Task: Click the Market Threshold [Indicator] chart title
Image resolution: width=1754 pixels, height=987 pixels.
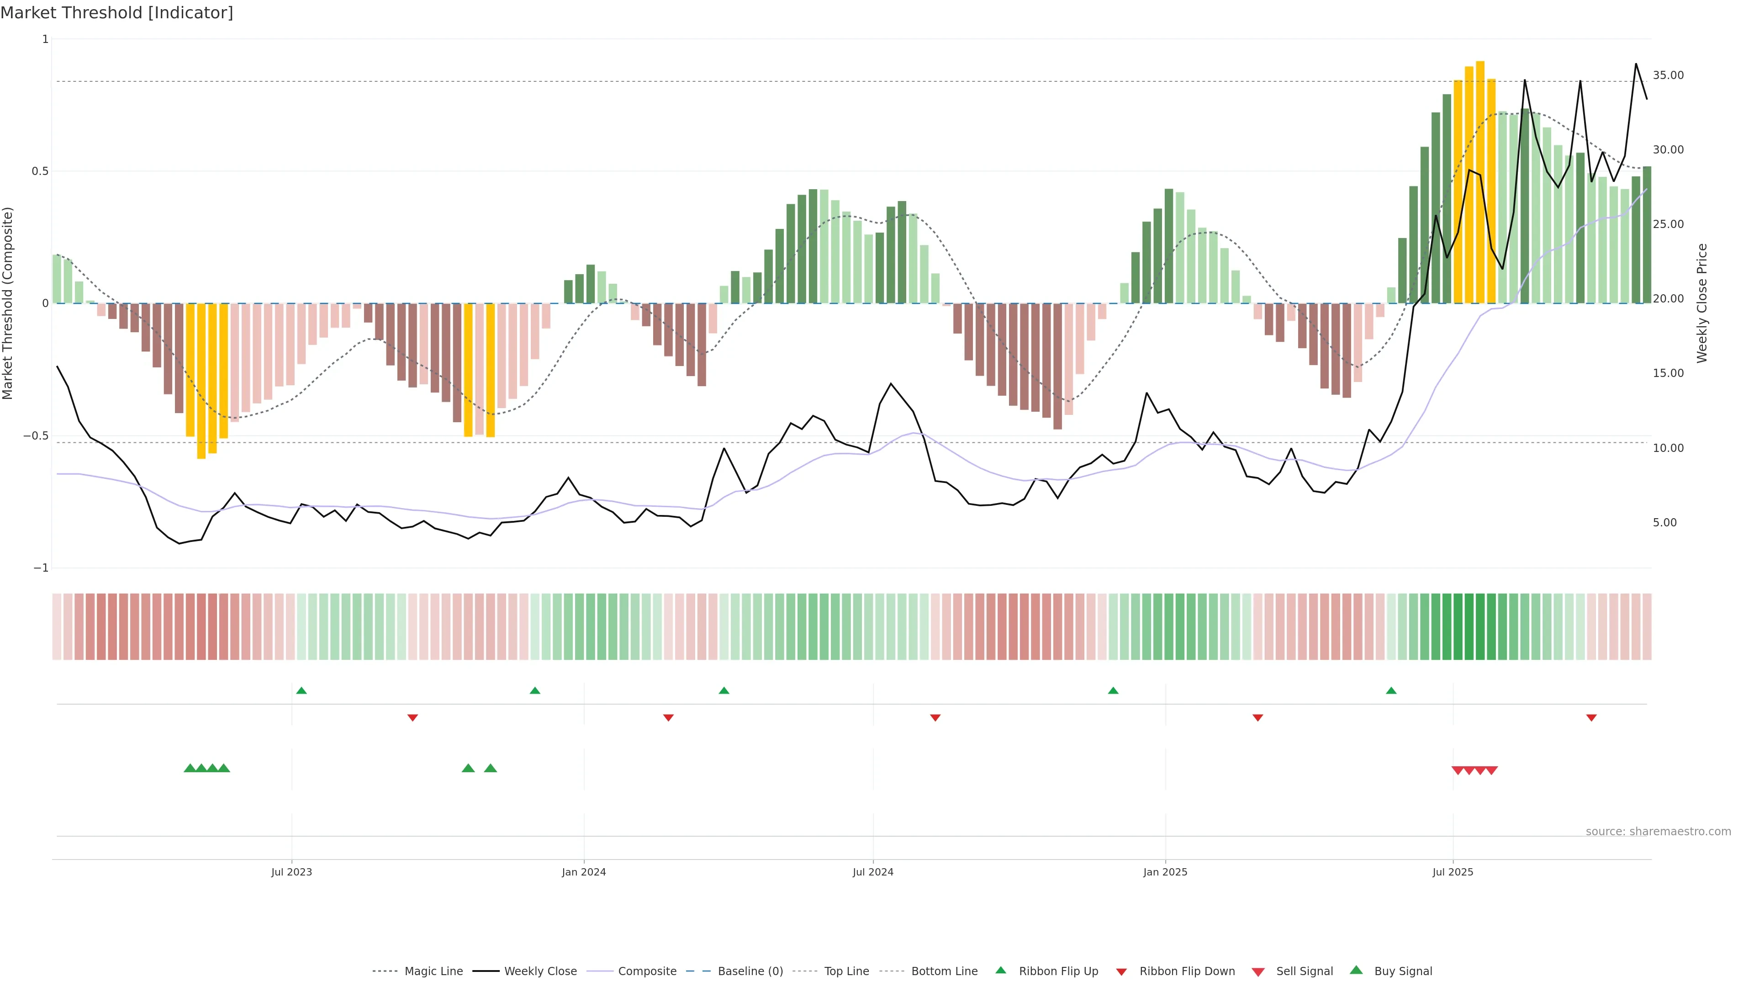Action: pos(116,13)
